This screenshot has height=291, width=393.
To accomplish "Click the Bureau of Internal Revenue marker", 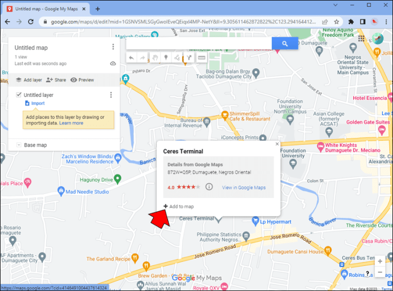I will 207,122.
